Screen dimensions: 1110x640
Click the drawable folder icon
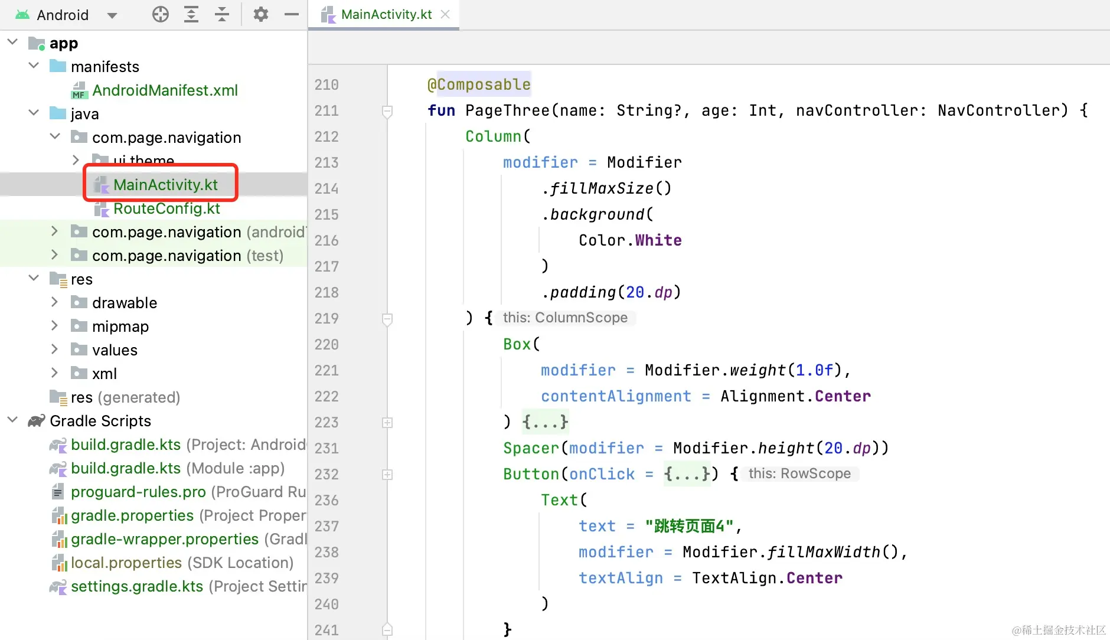click(79, 302)
